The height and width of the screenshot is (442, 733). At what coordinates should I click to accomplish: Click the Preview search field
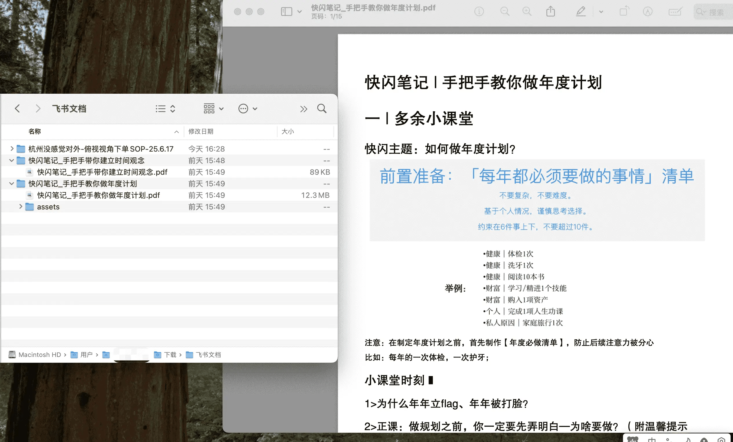pyautogui.click(x=715, y=12)
